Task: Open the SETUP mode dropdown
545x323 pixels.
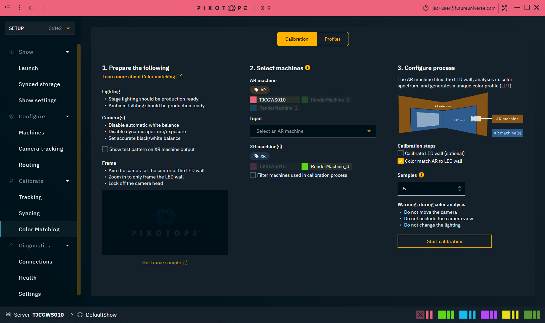Action: [x=40, y=28]
